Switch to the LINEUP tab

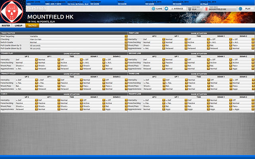[19, 25]
